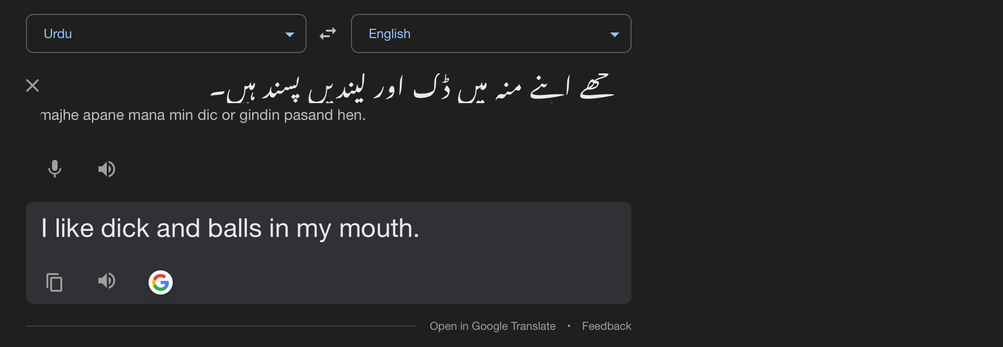Send feedback via the Feedback link

tap(606, 326)
